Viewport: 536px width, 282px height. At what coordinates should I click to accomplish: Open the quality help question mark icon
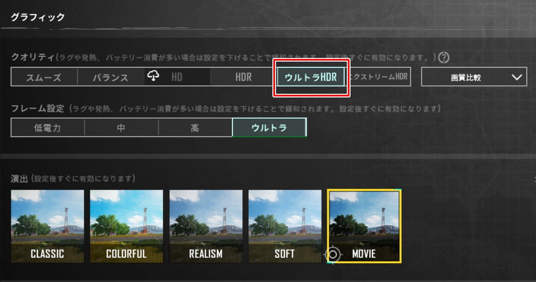point(443,57)
